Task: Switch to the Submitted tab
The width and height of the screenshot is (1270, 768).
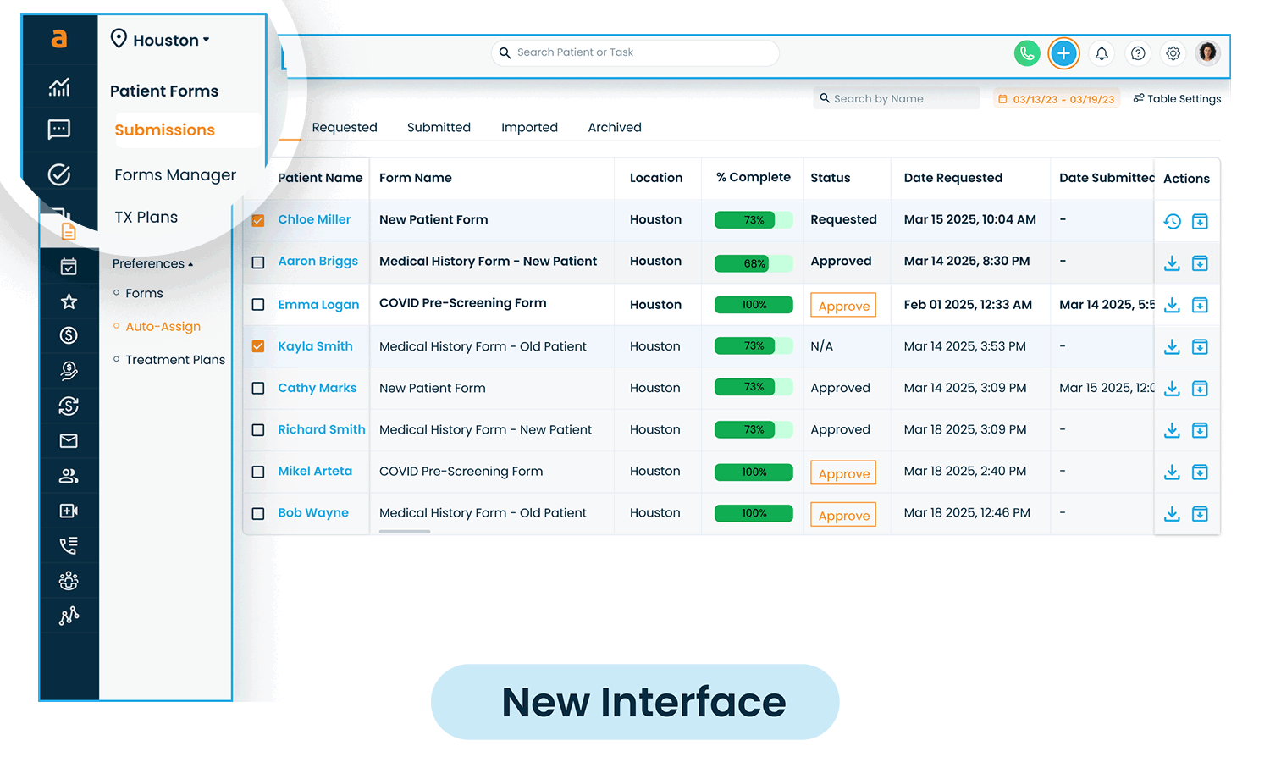Action: point(439,127)
